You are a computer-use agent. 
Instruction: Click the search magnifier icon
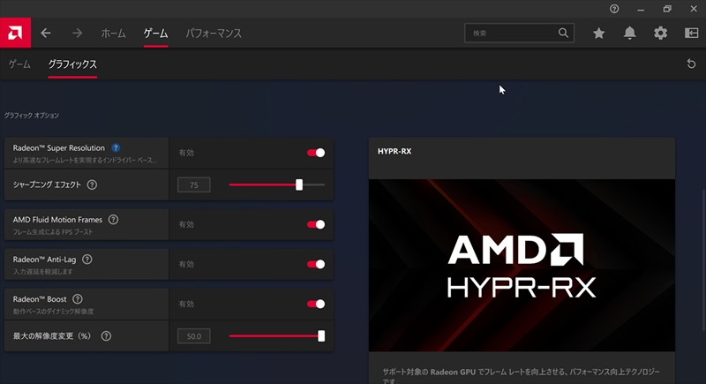563,33
